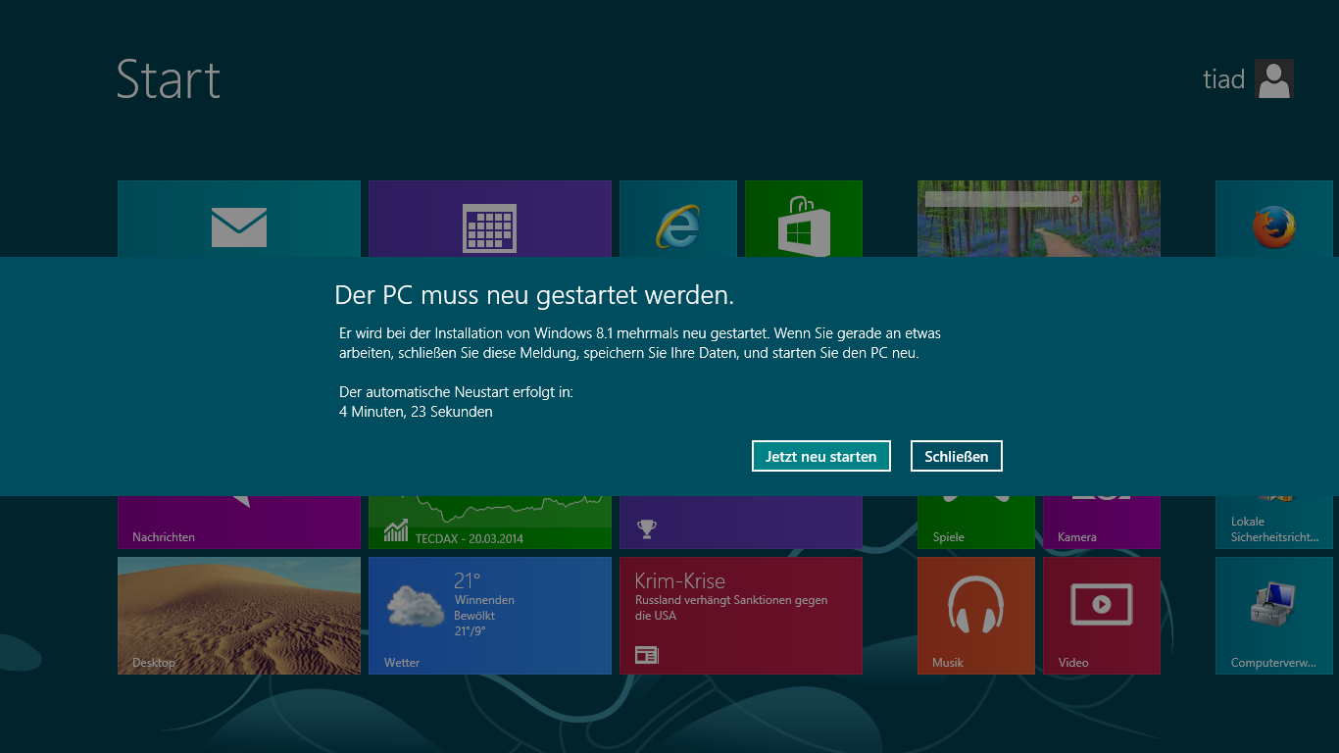This screenshot has height=753, width=1339.
Task: Open the Nachrichten tile
Action: click(239, 524)
